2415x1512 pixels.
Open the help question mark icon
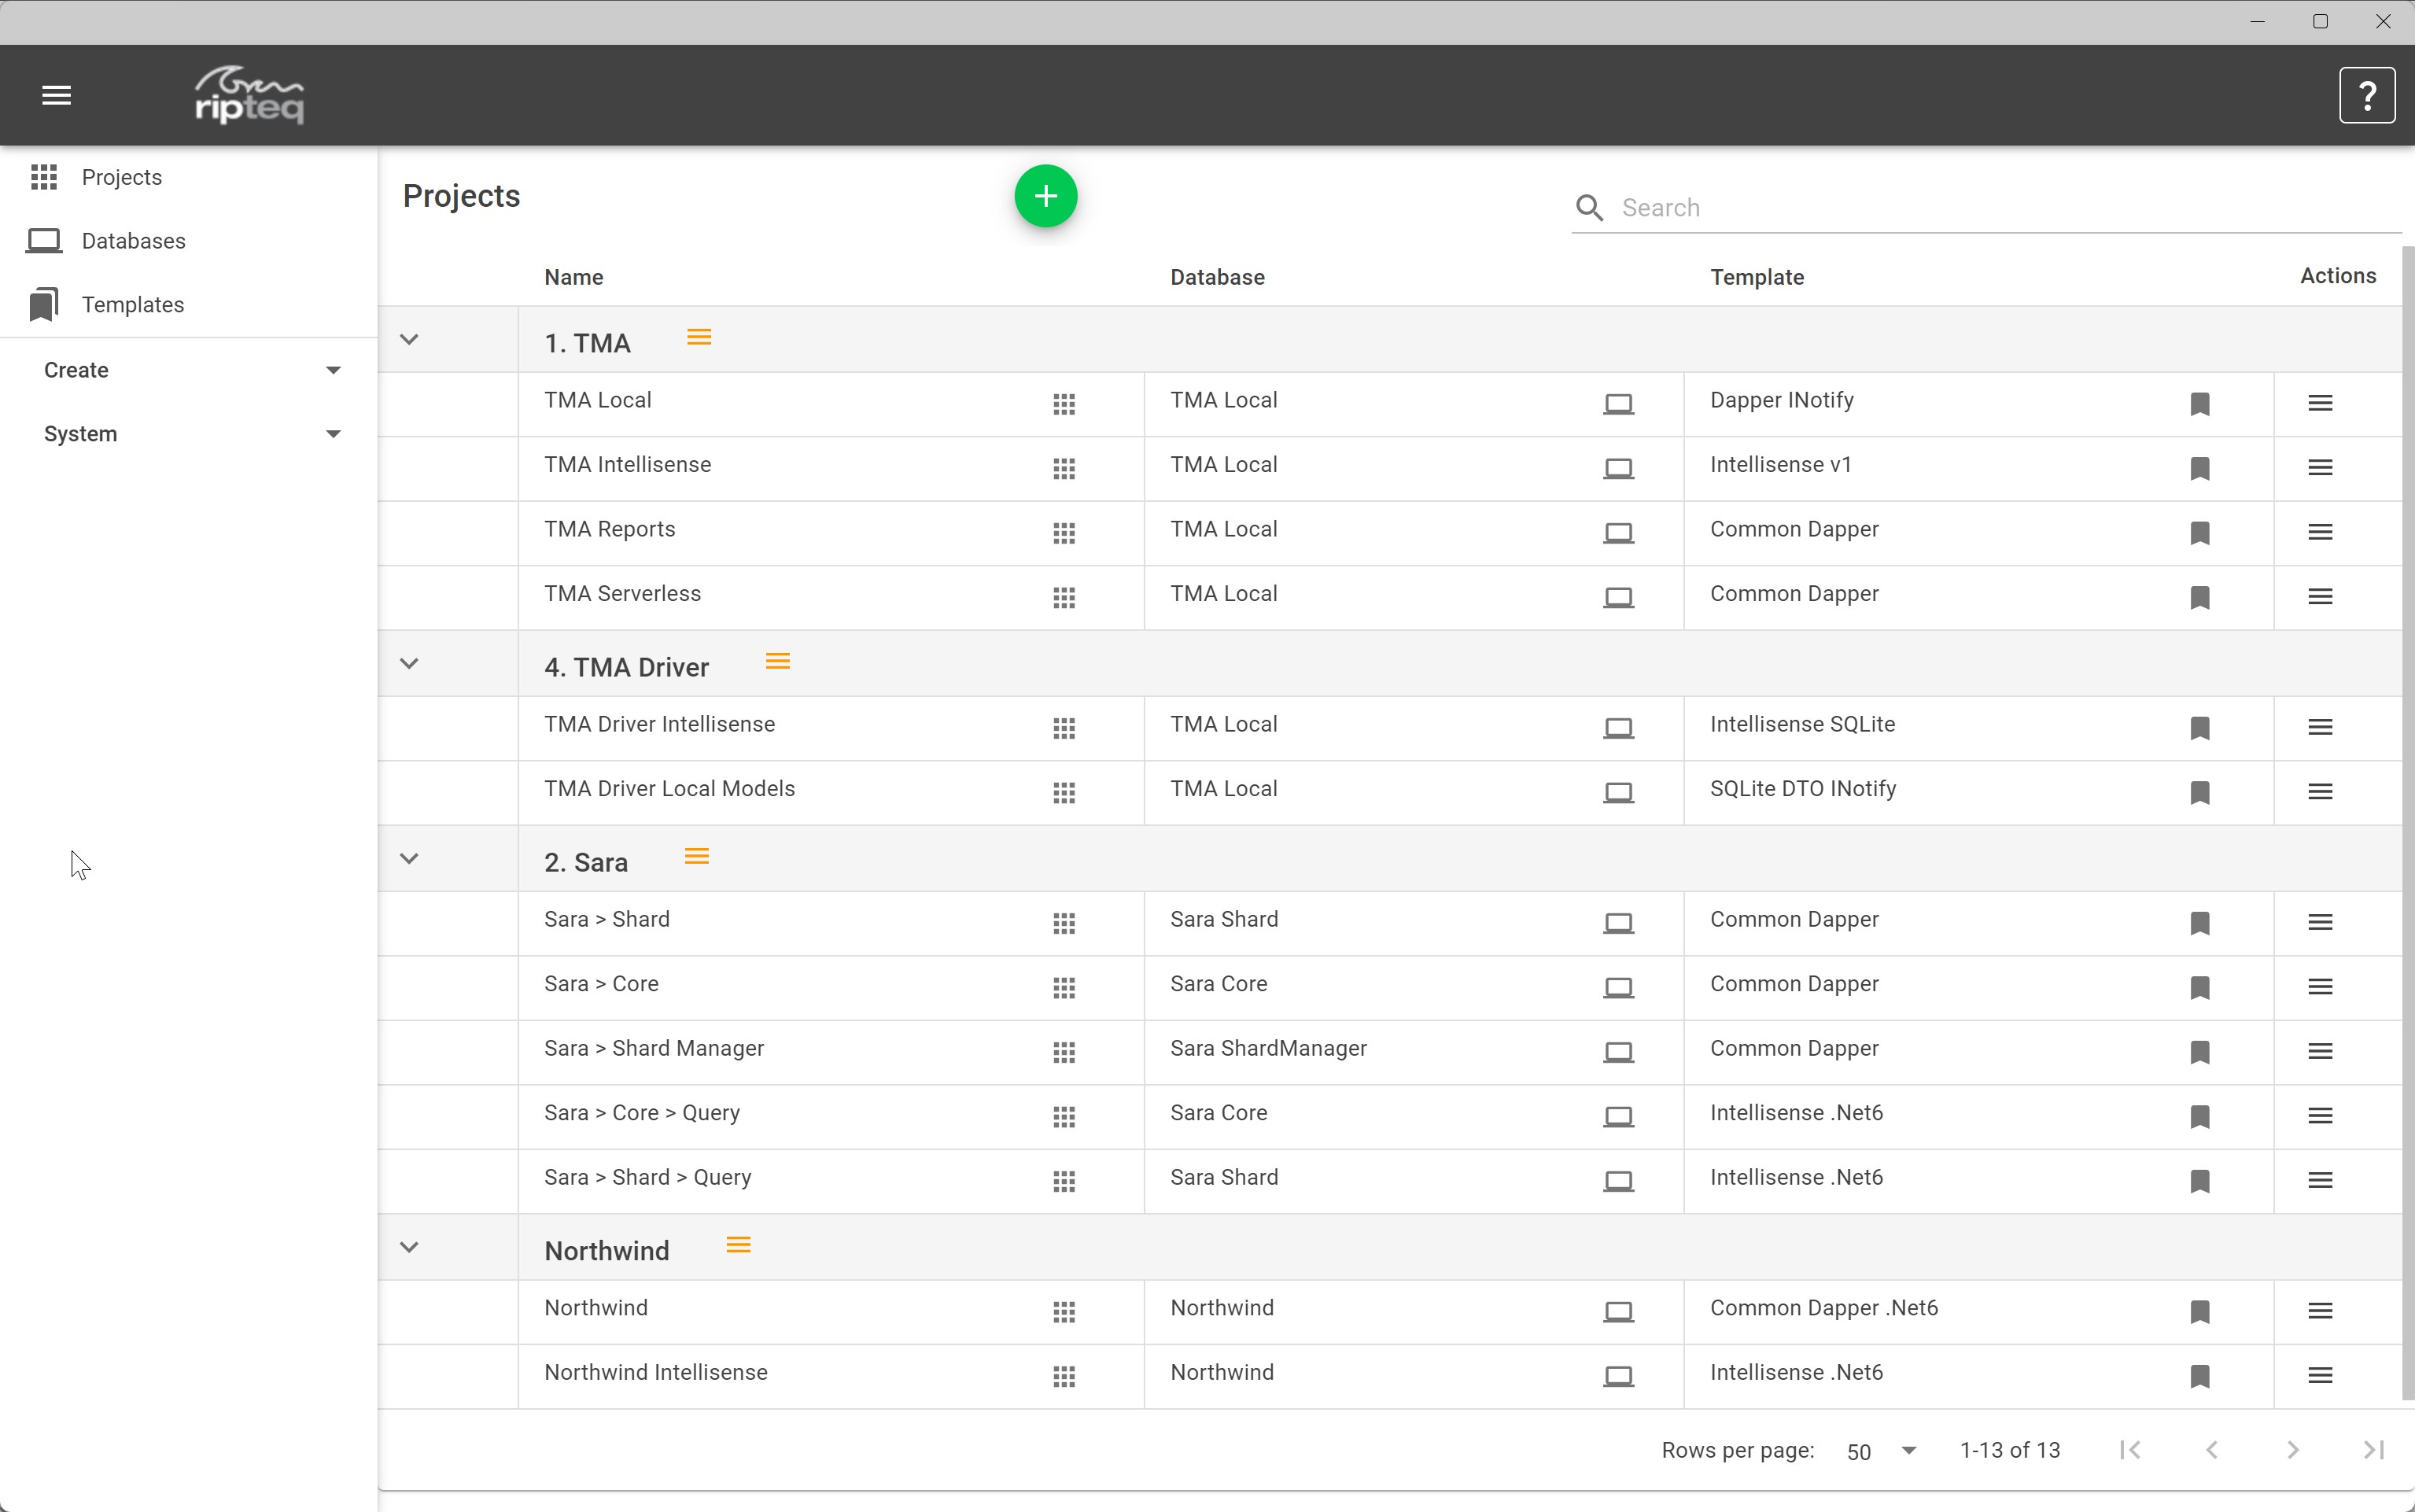2366,96
